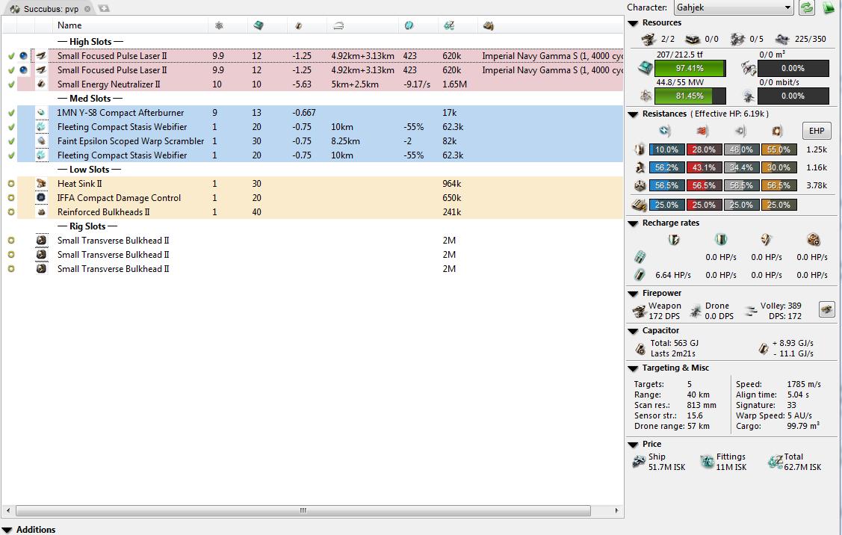Click the EM resistance column icon
This screenshot has width=842, height=535.
(x=665, y=131)
